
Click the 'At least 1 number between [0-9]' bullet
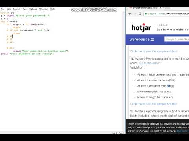click(x=156, y=80)
